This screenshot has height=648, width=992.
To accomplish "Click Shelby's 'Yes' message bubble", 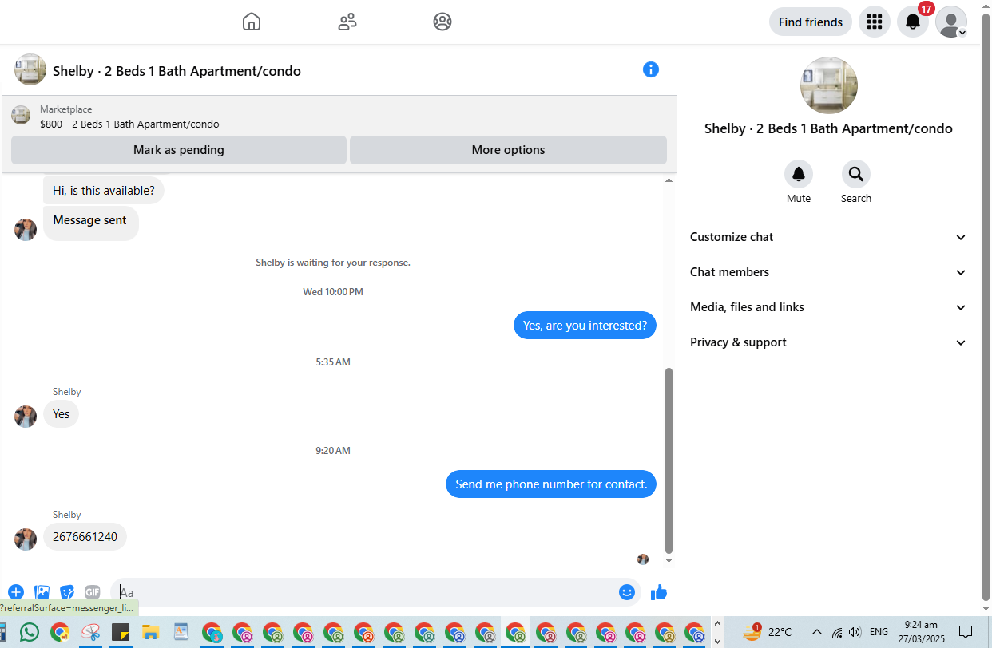I will (61, 414).
